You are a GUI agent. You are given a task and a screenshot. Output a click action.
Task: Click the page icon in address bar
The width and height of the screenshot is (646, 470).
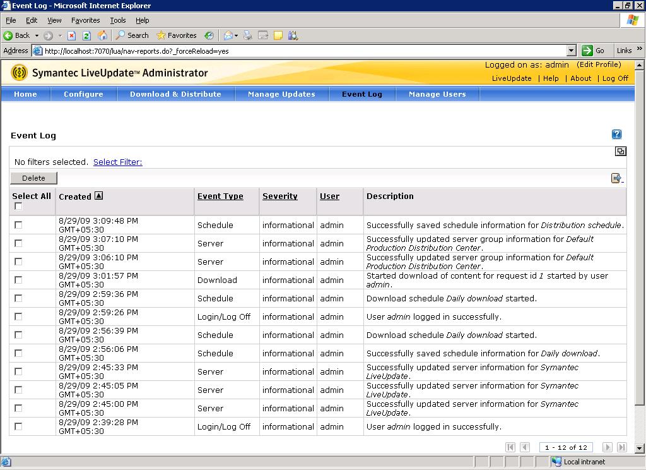(x=37, y=51)
